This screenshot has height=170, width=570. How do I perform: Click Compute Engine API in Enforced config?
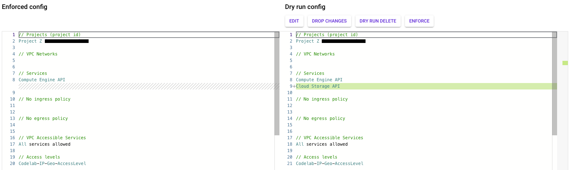[42, 80]
